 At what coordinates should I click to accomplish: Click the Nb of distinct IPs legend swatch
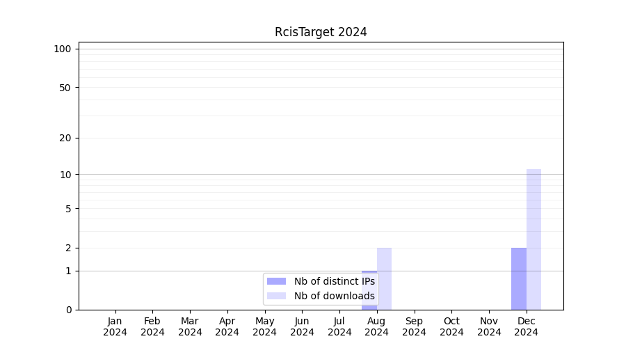click(x=276, y=281)
